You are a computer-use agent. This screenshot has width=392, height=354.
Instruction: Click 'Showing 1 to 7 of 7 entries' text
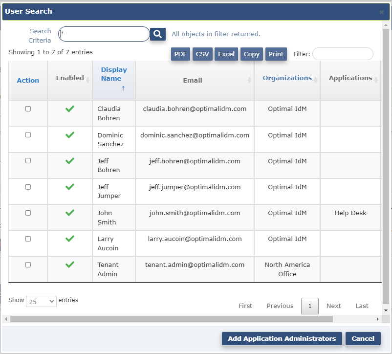50,52
